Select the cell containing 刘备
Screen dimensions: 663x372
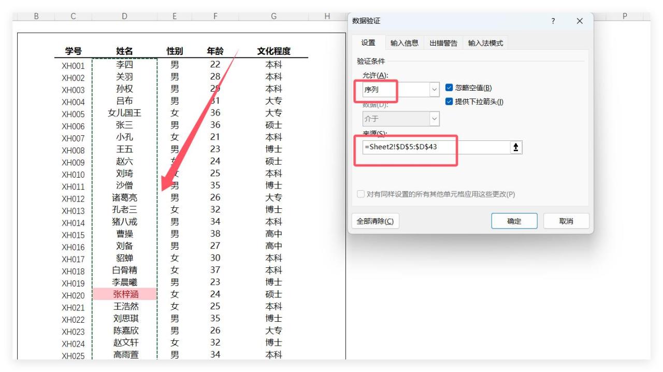tap(124, 246)
